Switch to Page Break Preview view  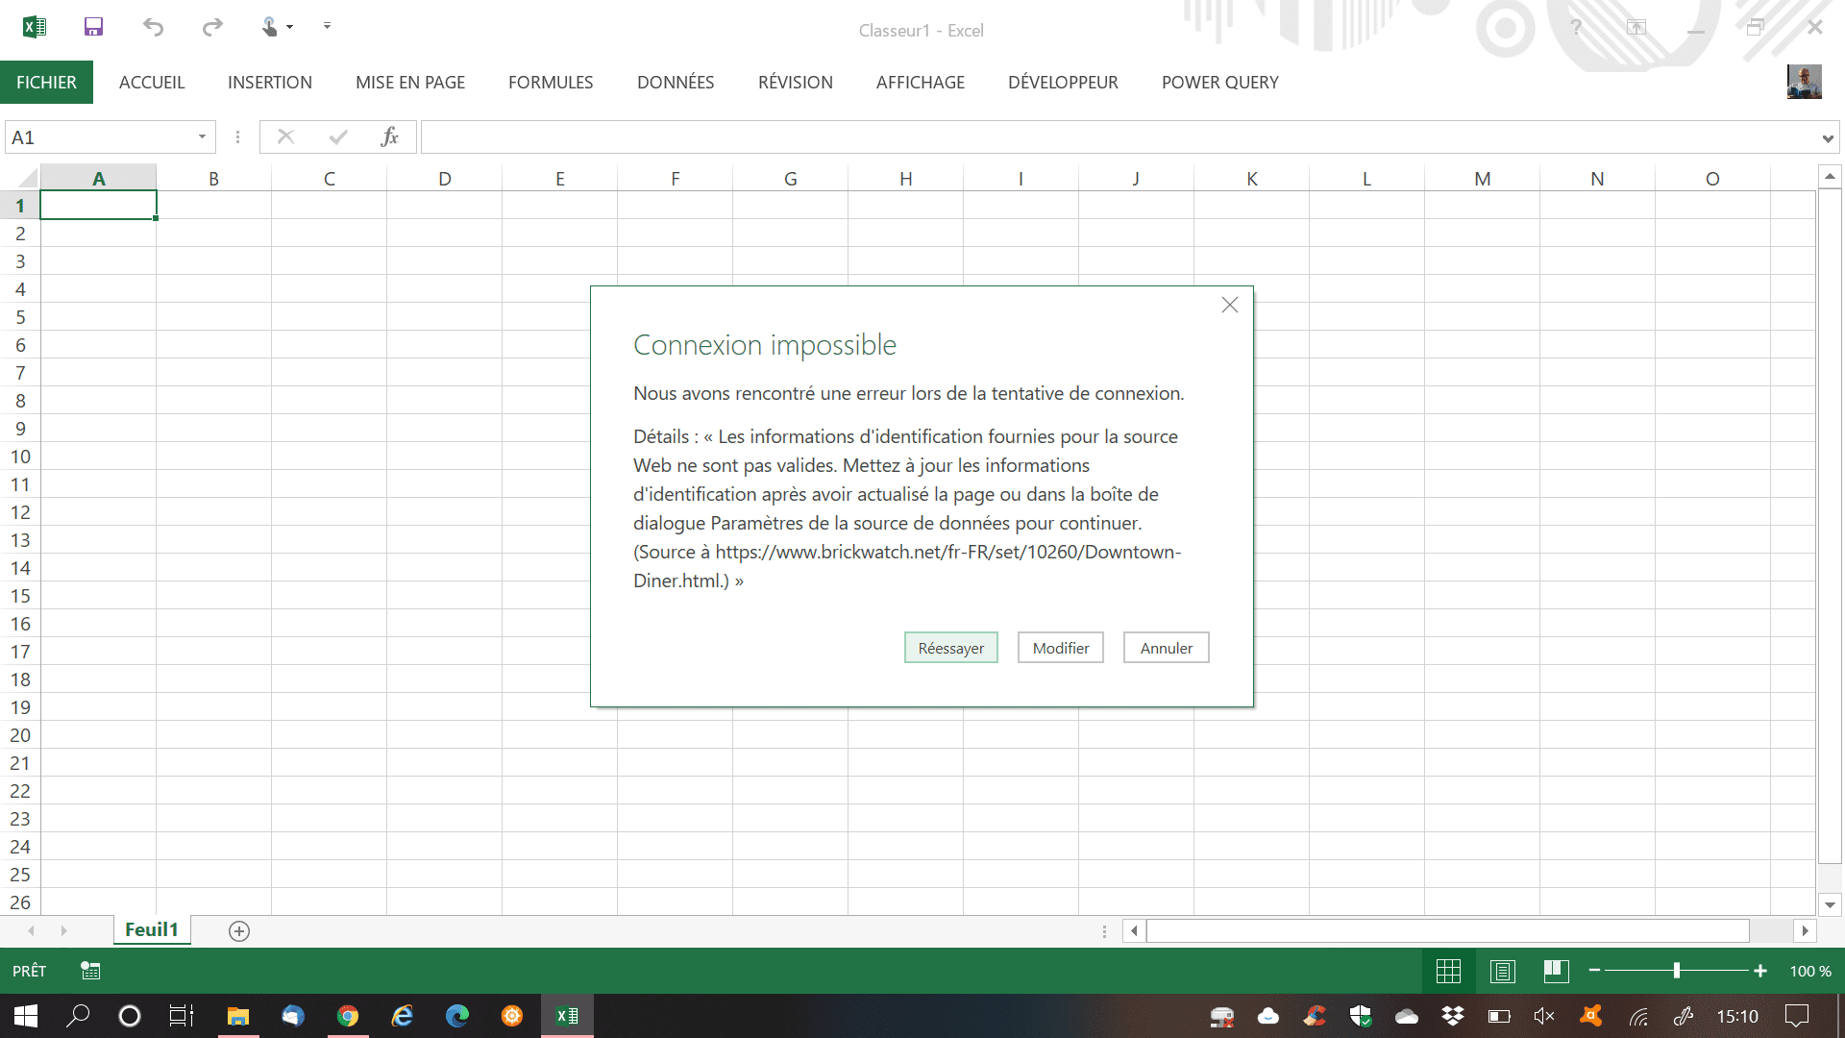(1556, 971)
